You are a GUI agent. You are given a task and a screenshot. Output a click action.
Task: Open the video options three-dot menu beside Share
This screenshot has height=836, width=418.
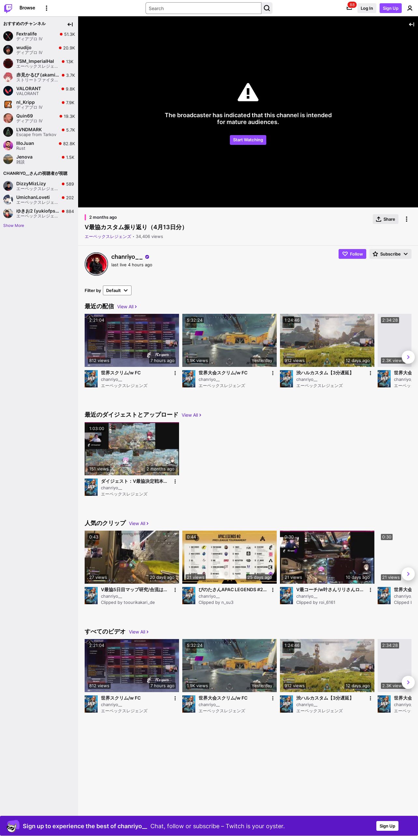tap(407, 219)
